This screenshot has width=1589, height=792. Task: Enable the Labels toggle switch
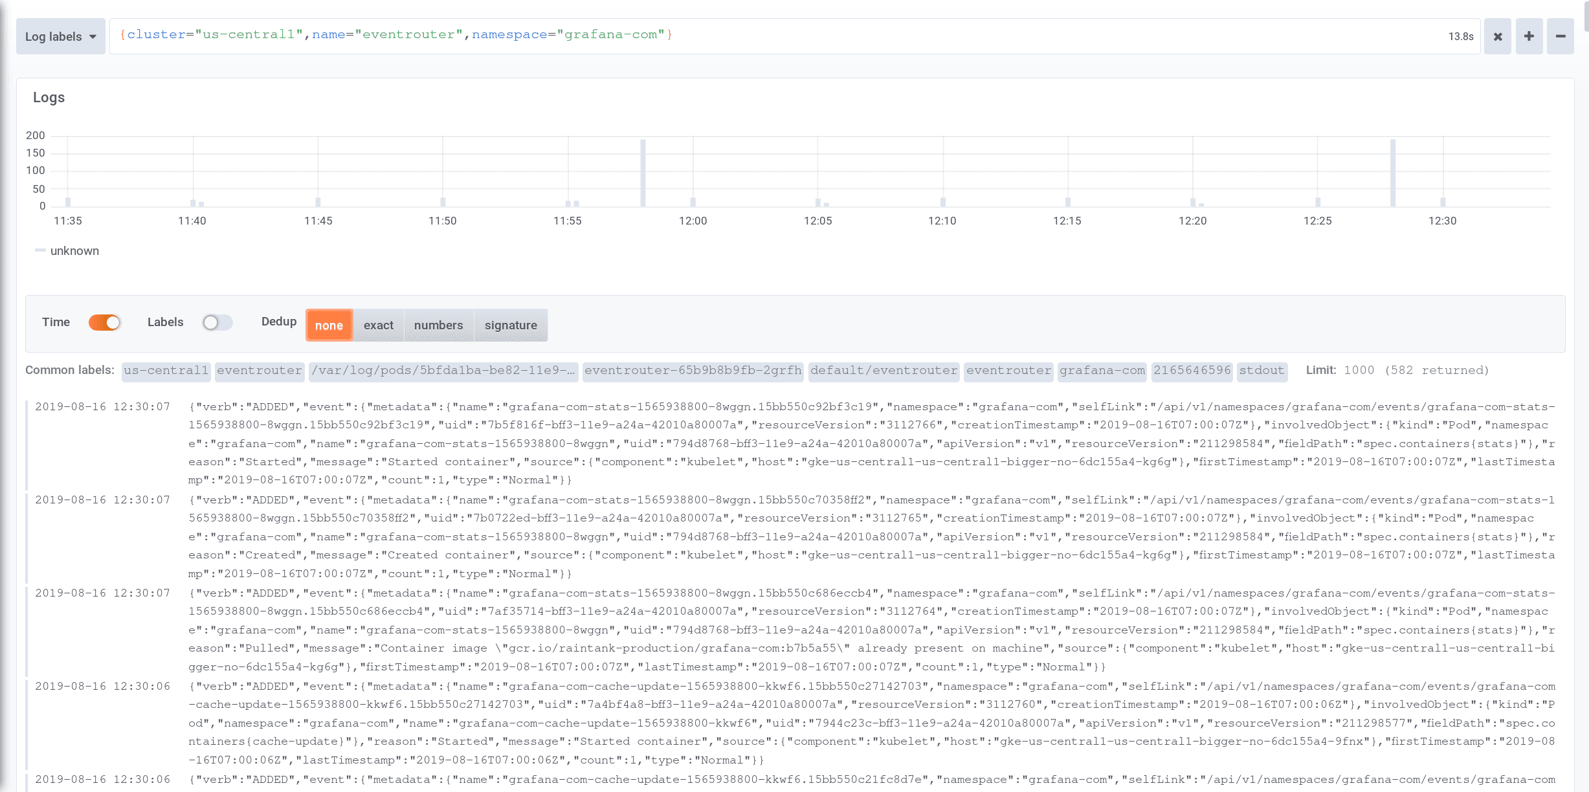click(x=217, y=322)
